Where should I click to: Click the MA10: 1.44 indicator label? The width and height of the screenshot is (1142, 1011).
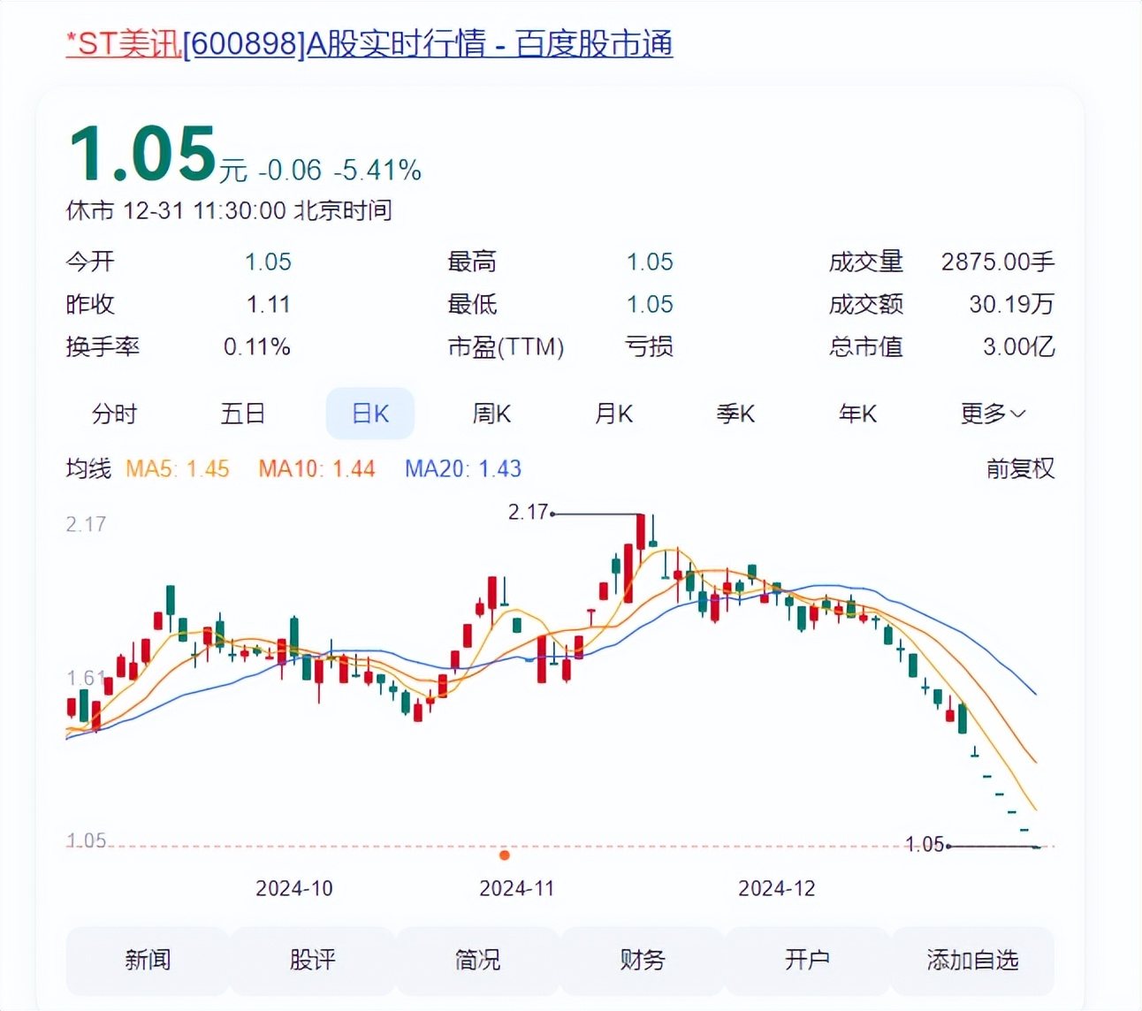[x=316, y=468]
